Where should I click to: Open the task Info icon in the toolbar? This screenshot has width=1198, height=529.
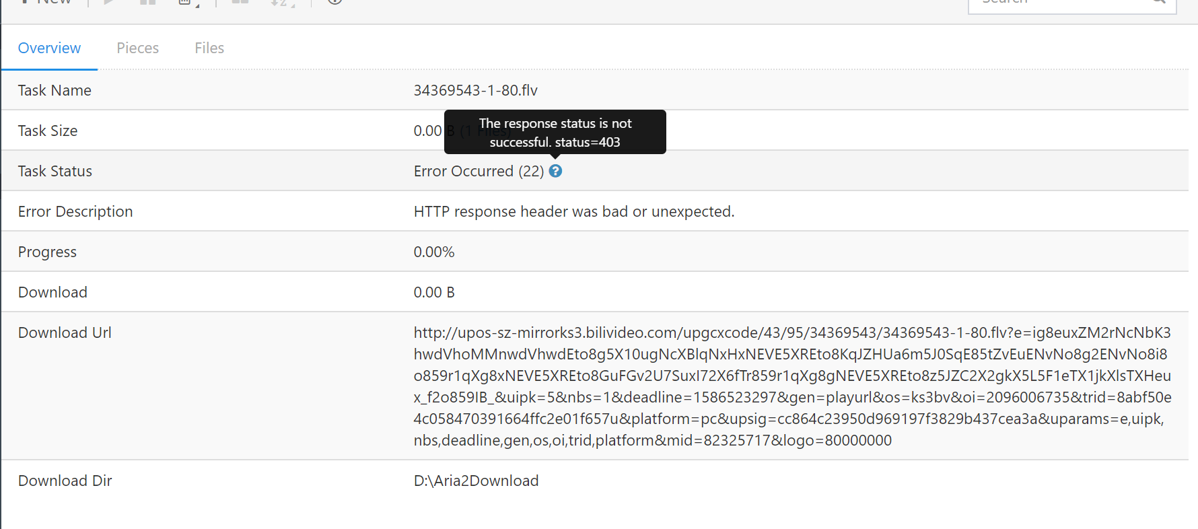point(334,3)
